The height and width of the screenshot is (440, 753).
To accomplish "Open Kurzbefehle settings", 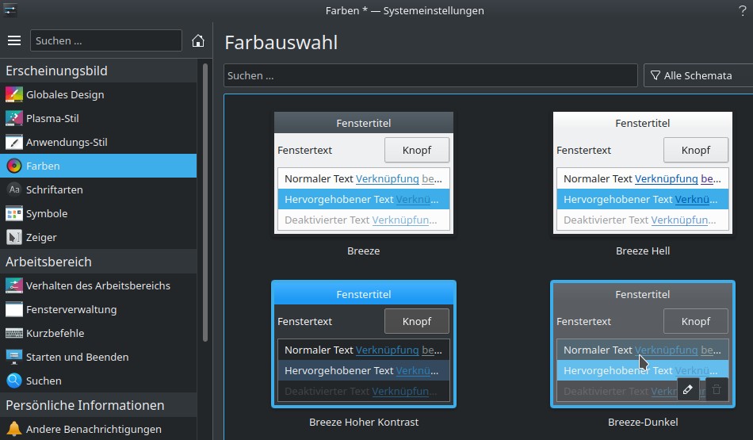I will 55,333.
